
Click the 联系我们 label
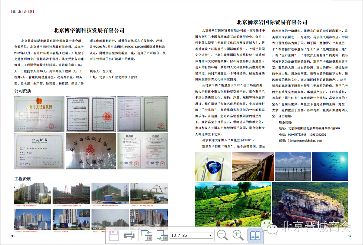pyautogui.click(x=286, y=122)
